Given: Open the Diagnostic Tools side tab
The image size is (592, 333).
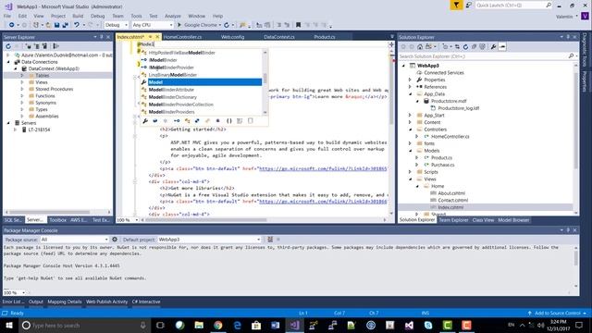Looking at the screenshot, I should pos(584,49).
